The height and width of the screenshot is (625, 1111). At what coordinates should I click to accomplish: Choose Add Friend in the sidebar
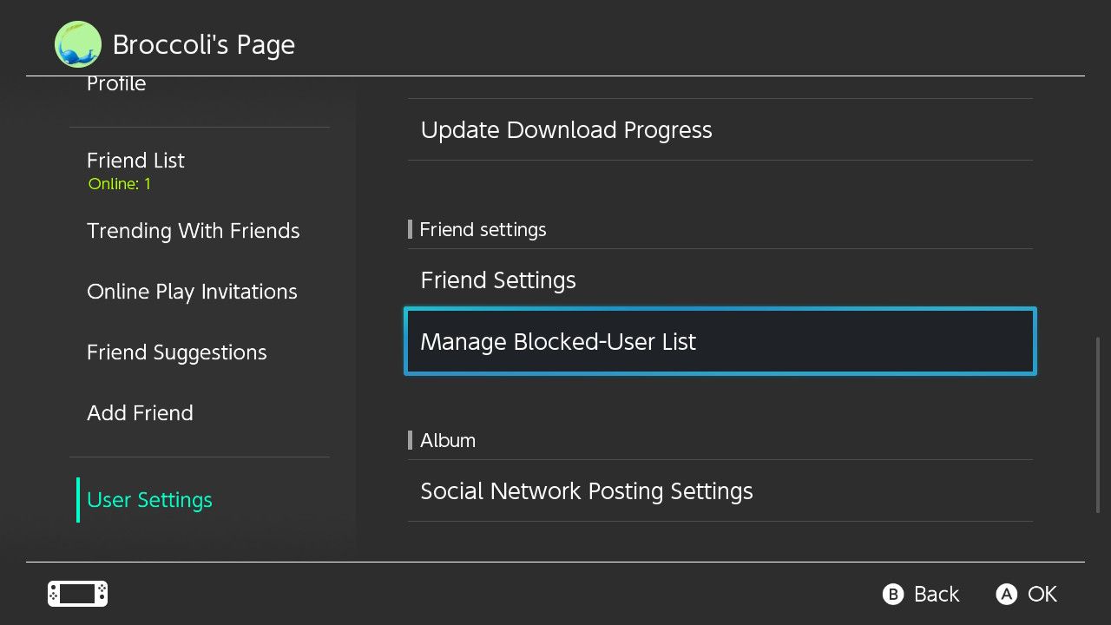[x=140, y=413]
